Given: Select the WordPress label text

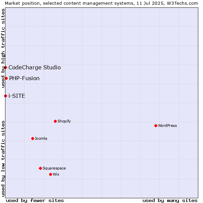Looking at the screenshot, I should point(167,126).
